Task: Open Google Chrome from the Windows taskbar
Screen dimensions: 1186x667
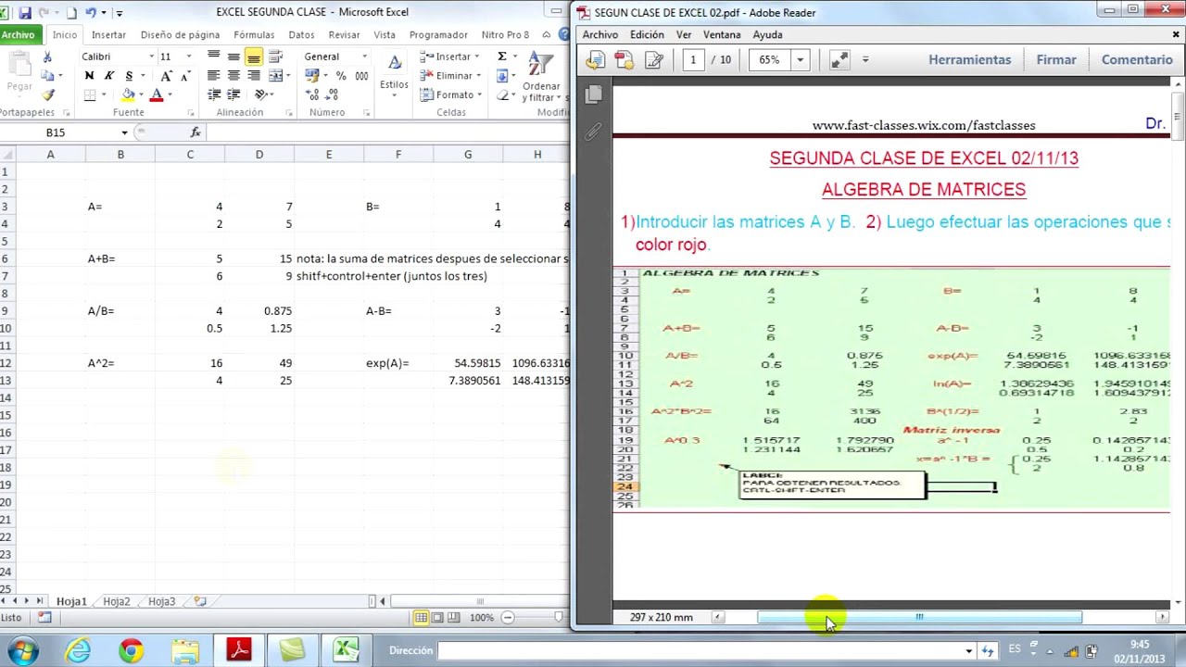Action: coord(131,651)
